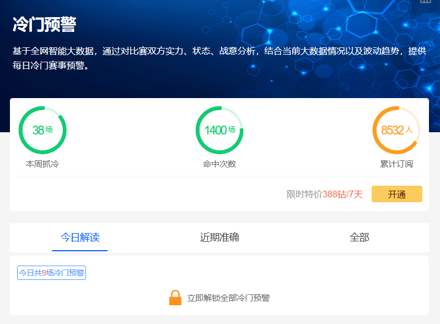Viewport: 440px width, 324px height.
Task: Click the orange ring showing 8532人
Action: tap(396, 130)
